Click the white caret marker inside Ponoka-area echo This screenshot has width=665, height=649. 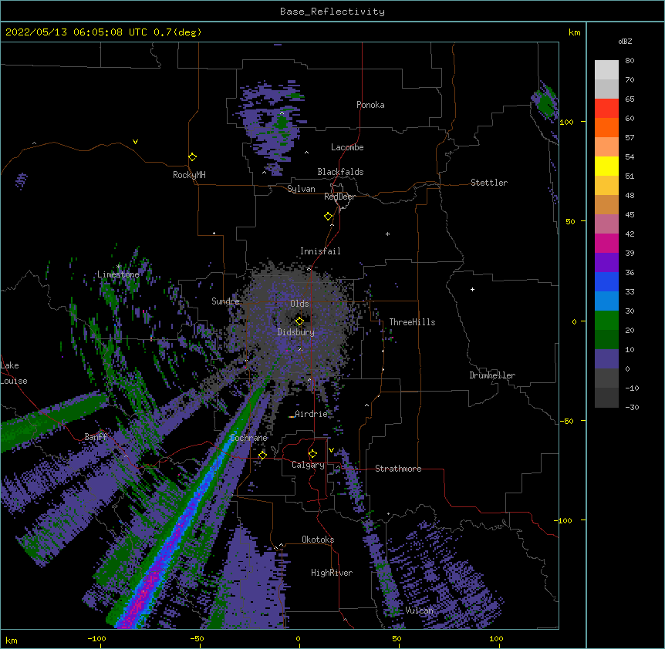coord(282,113)
